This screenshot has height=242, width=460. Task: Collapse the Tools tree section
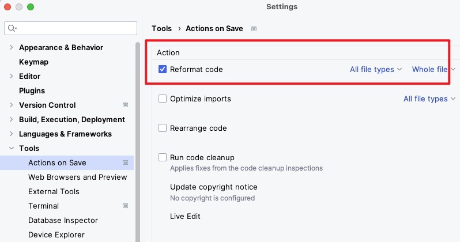[11, 148]
